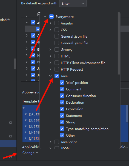129x166 pixels.
Task: Select the HTTP Request tree entry
Action: (72, 70)
